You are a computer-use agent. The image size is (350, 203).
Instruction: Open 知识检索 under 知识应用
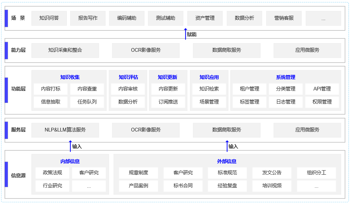point(209,89)
